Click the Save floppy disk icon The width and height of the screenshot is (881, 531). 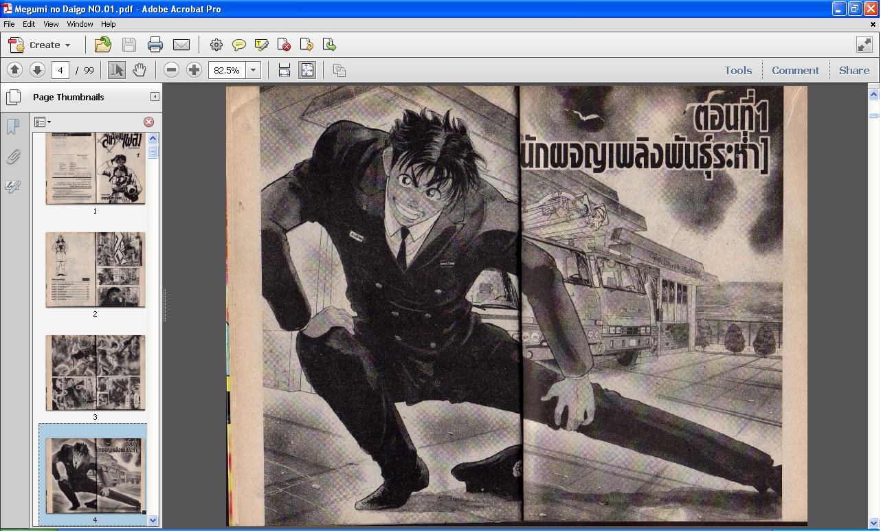(x=129, y=45)
